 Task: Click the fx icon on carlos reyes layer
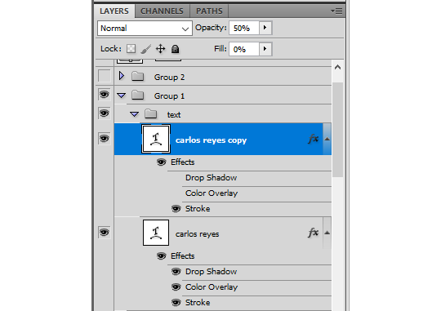pos(314,233)
